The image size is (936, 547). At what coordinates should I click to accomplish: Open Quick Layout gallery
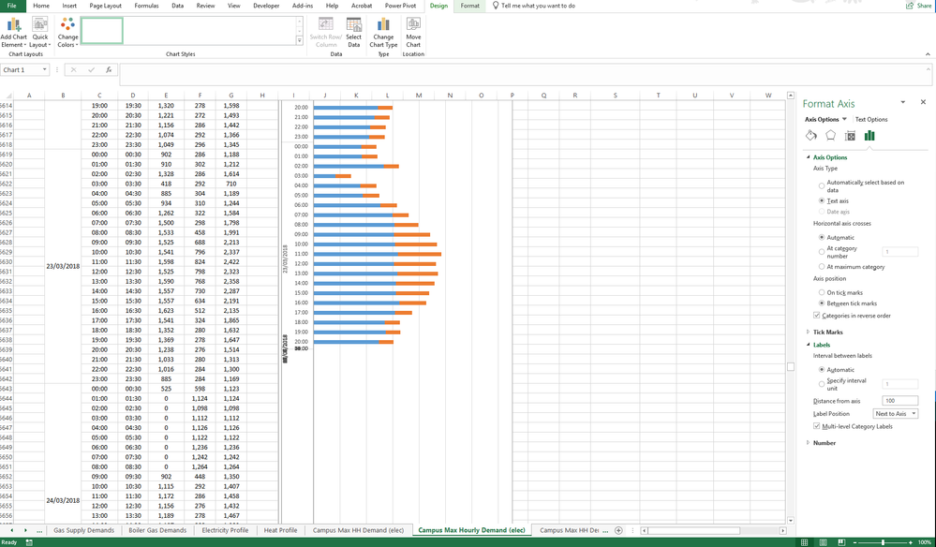[x=40, y=33]
